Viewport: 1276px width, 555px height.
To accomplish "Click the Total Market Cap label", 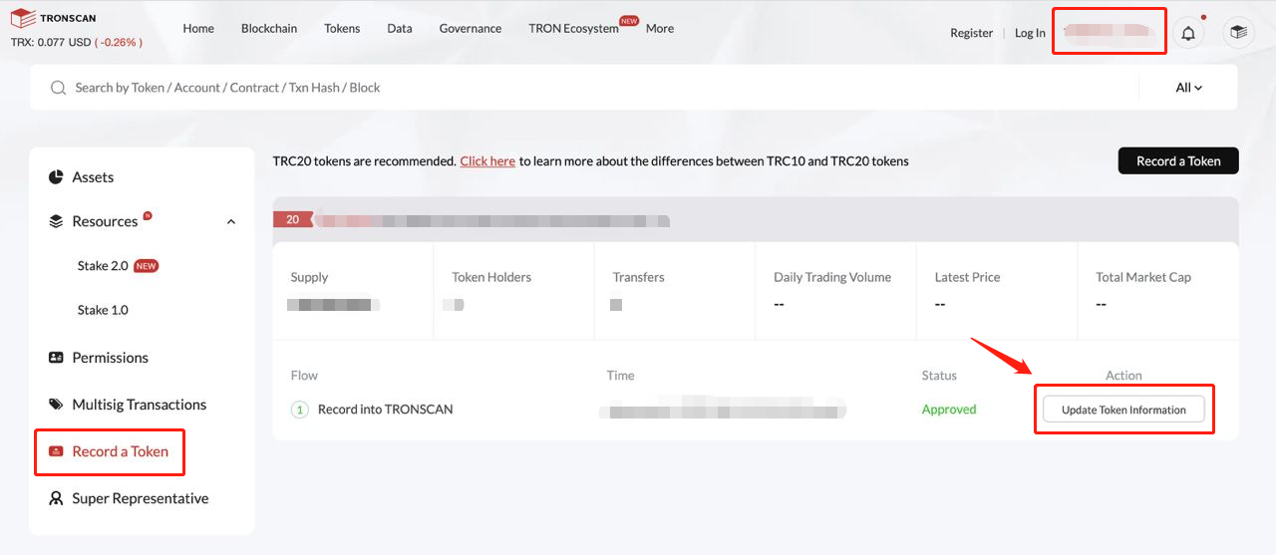I will 1143,277.
